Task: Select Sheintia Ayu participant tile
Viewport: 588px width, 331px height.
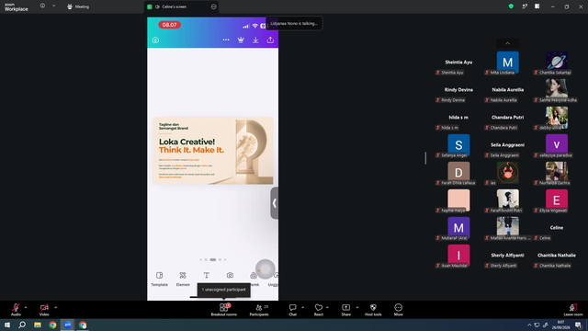Action: click(x=458, y=63)
